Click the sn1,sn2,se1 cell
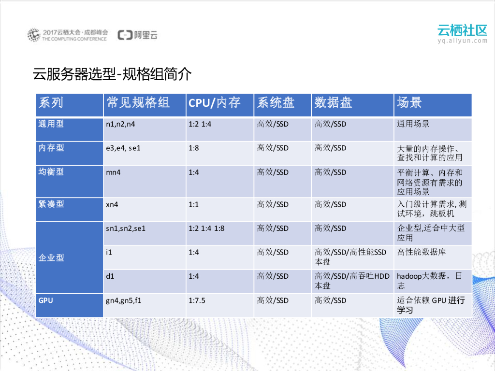495x371 pixels. coord(145,233)
